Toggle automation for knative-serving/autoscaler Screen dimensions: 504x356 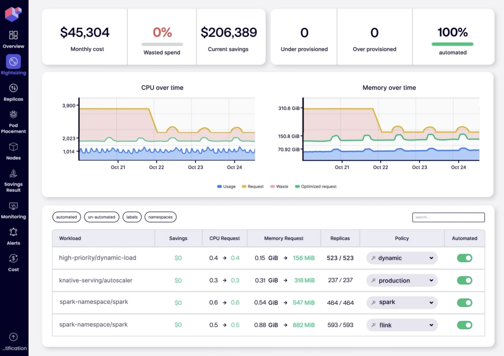[464, 280]
